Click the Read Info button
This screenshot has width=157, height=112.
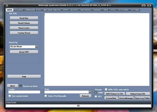pyautogui.click(x=24, y=18)
